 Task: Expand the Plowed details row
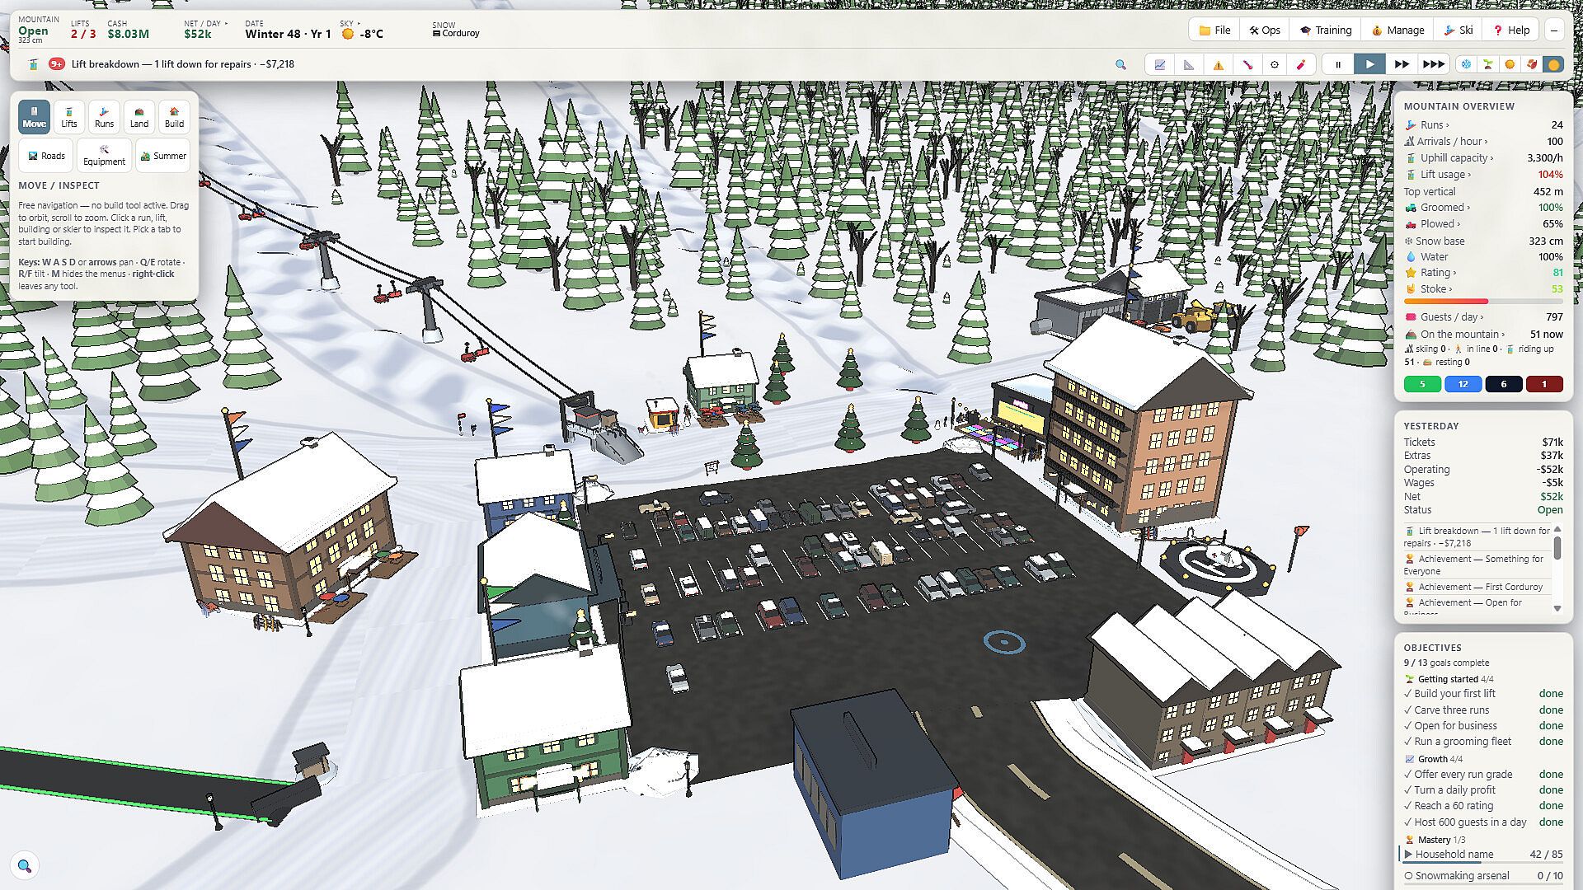click(1483, 224)
